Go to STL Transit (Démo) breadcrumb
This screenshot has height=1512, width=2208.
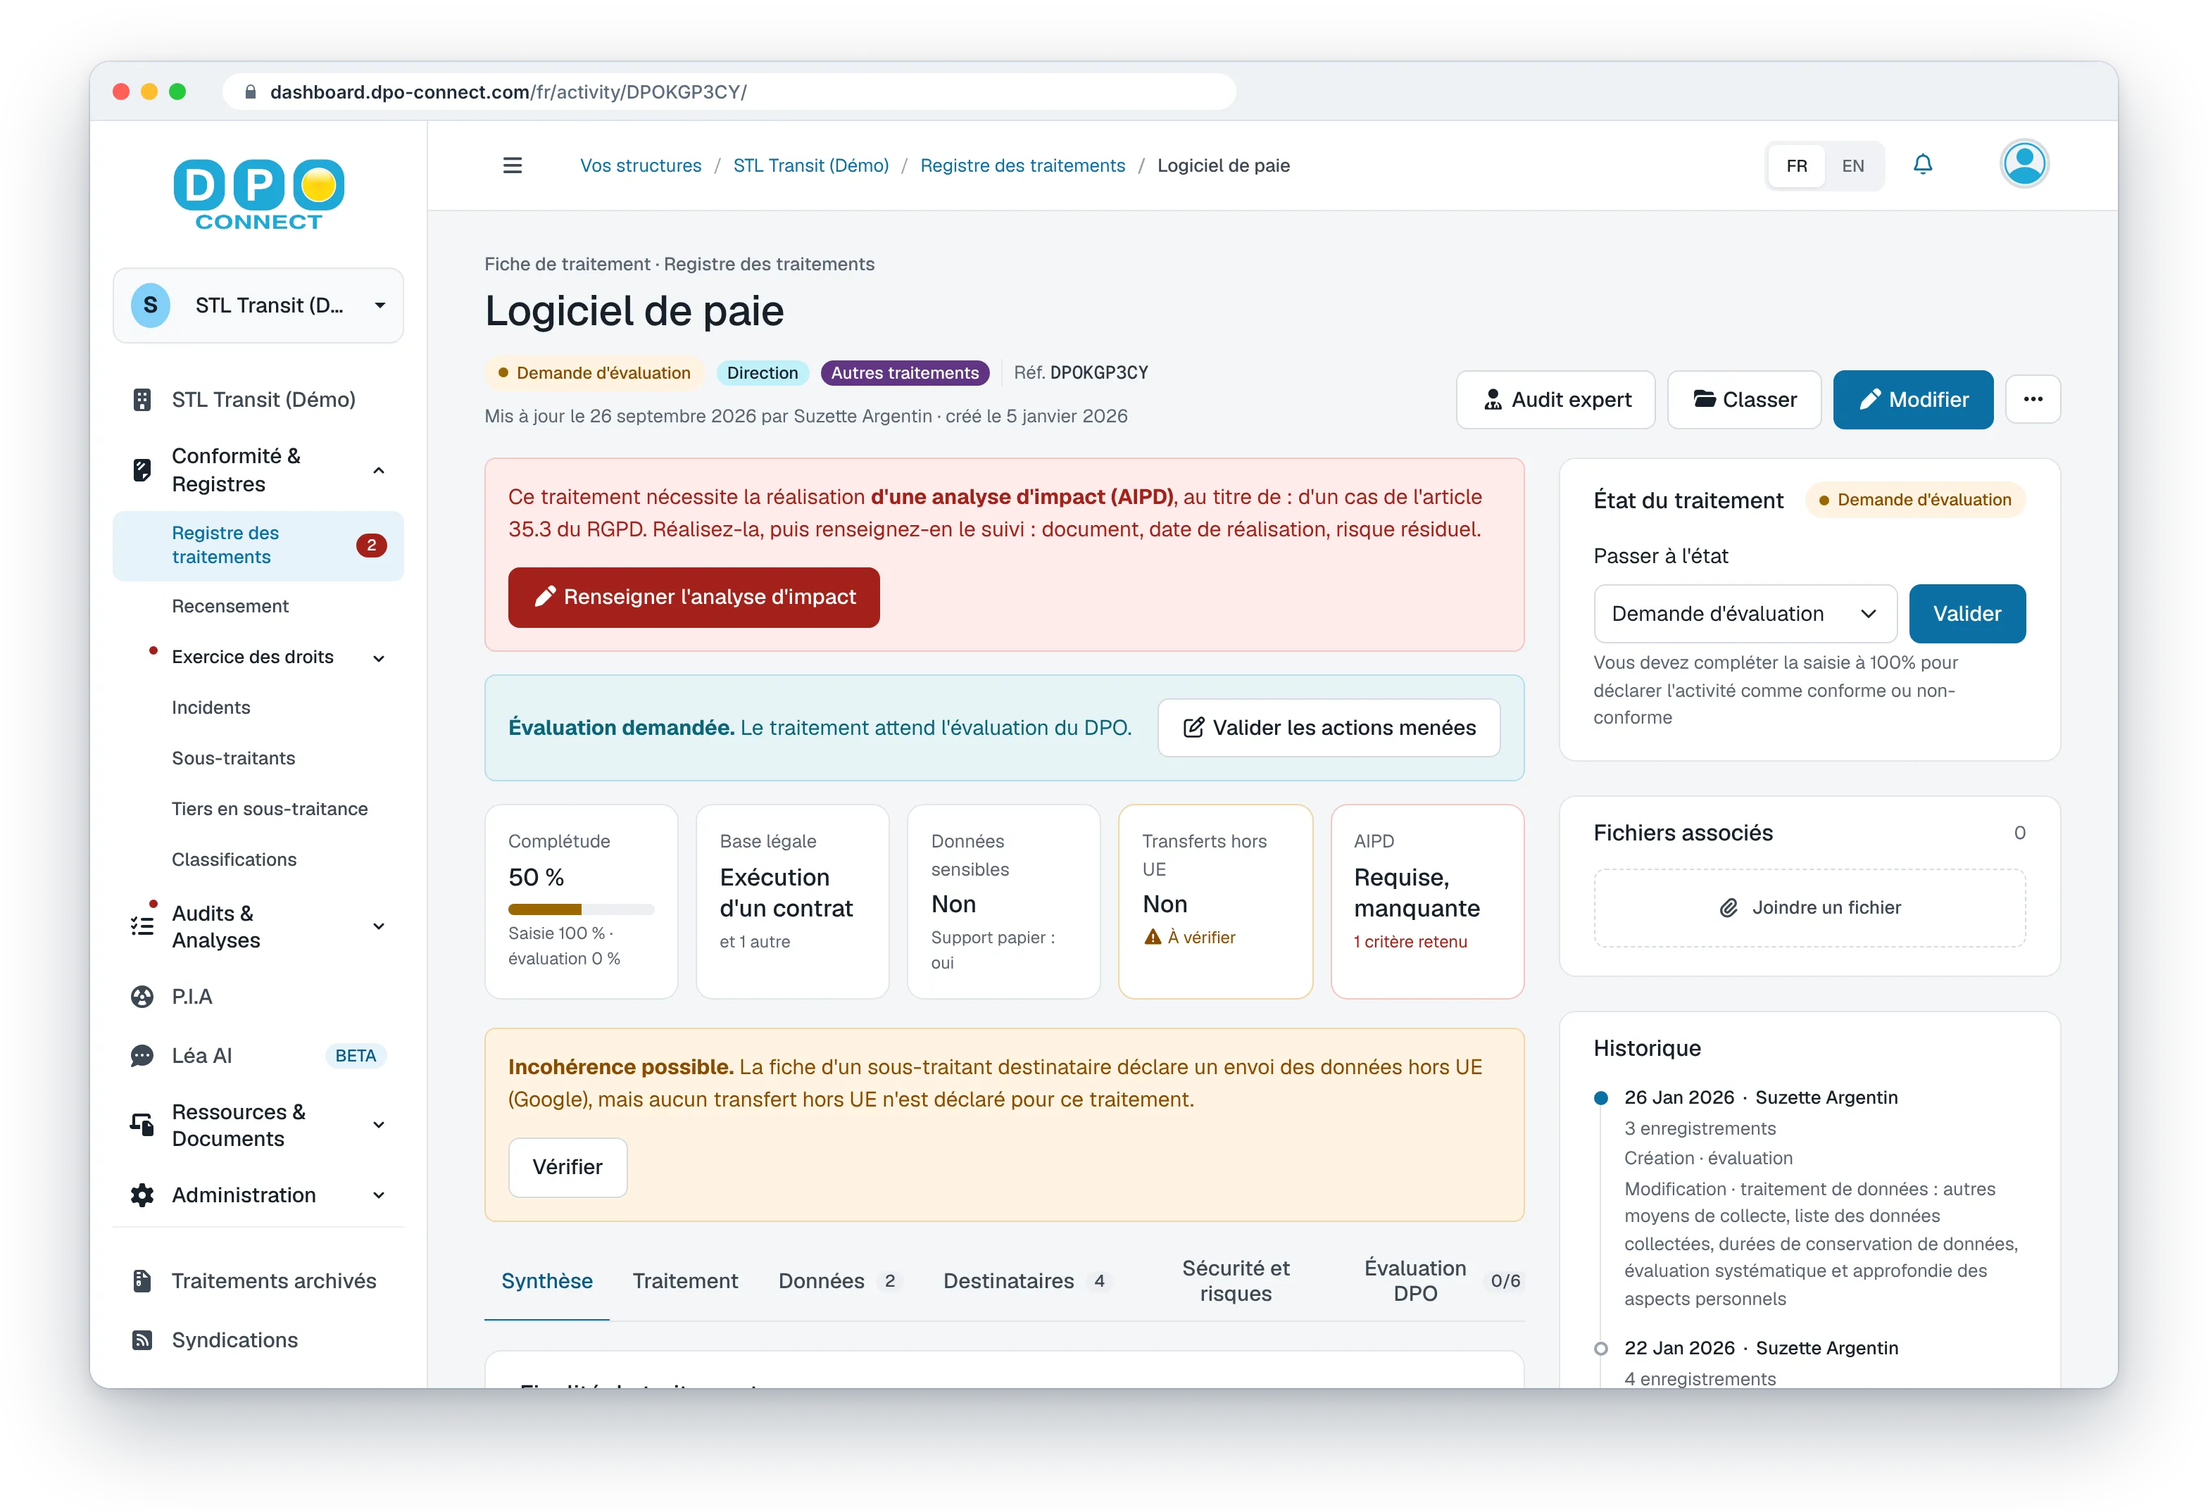coord(810,165)
